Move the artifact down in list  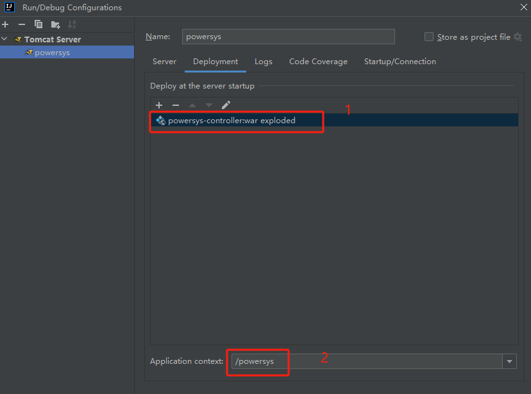209,105
